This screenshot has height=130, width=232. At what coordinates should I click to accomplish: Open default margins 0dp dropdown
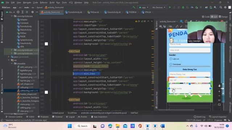point(170,26)
